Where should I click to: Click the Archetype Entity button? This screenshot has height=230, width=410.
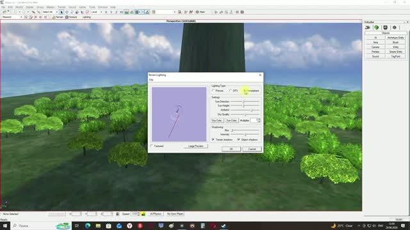click(x=396, y=38)
